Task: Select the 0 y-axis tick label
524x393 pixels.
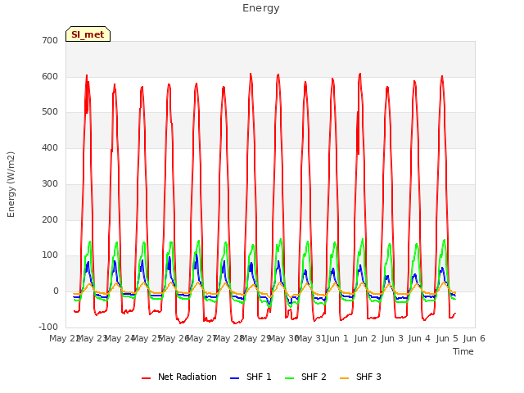Action: [x=56, y=291]
